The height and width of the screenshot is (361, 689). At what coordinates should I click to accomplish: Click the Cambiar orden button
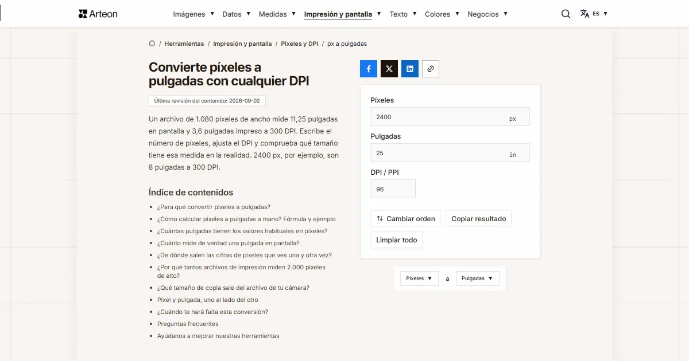click(x=406, y=219)
